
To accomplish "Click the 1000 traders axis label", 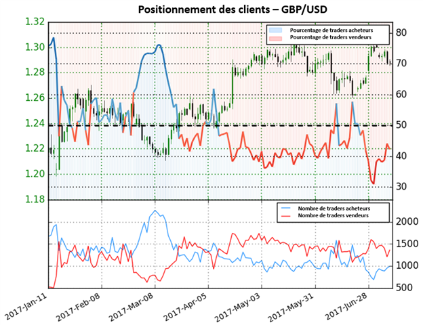I will pyautogui.click(x=407, y=265).
